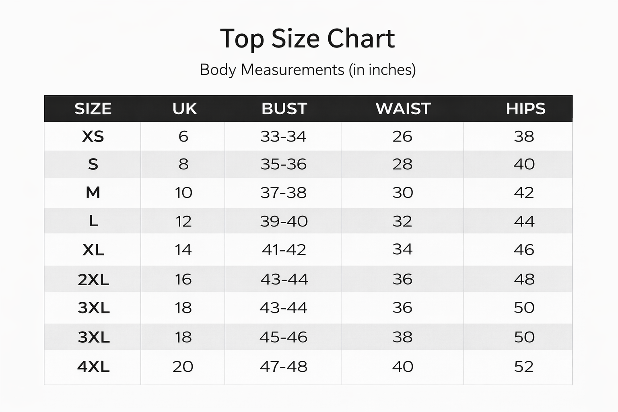Click the "Top Size Chart" title
The width and height of the screenshot is (618, 412).
[308, 39]
